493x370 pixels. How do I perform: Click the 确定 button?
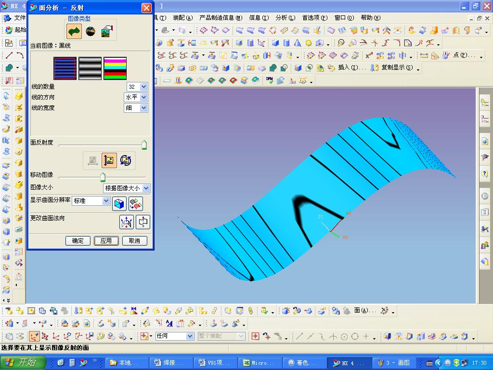click(x=78, y=241)
